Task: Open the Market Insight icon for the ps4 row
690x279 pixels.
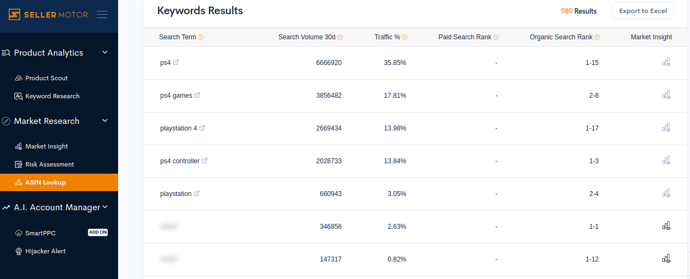Action: pyautogui.click(x=666, y=62)
